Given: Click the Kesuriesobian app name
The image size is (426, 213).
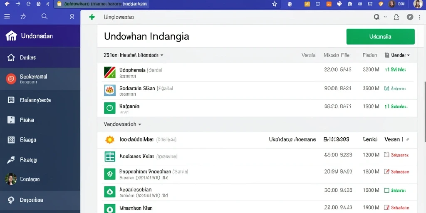Looking at the screenshot, I should (135, 189).
